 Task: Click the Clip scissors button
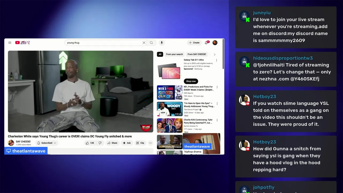coord(140,143)
